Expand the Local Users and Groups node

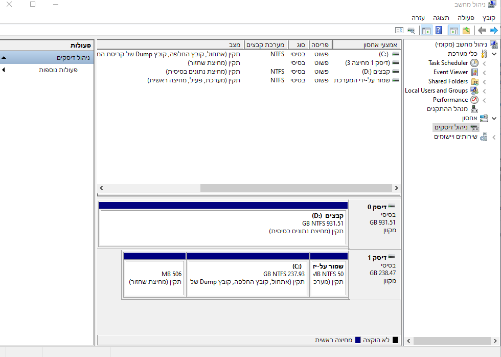pyautogui.click(x=485, y=91)
